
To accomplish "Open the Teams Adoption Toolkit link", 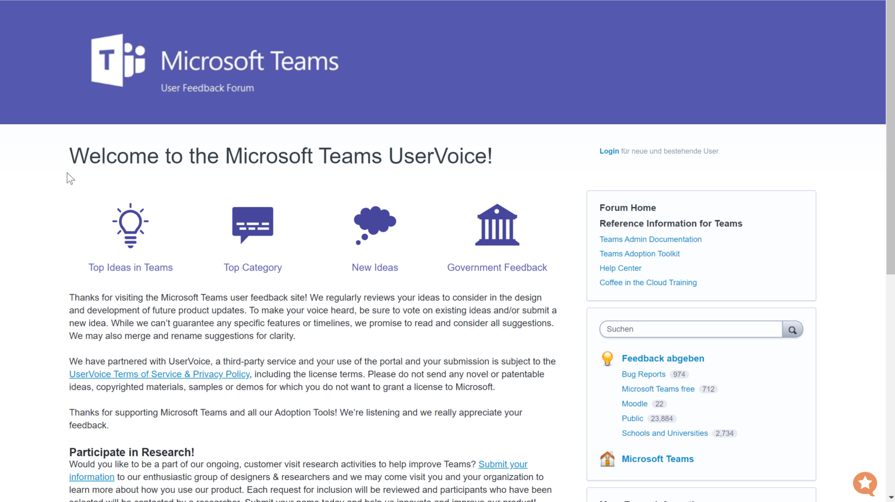I will click(x=639, y=254).
